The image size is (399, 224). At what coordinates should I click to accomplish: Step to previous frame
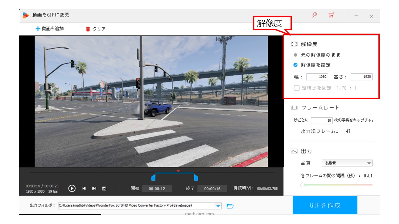point(84,188)
